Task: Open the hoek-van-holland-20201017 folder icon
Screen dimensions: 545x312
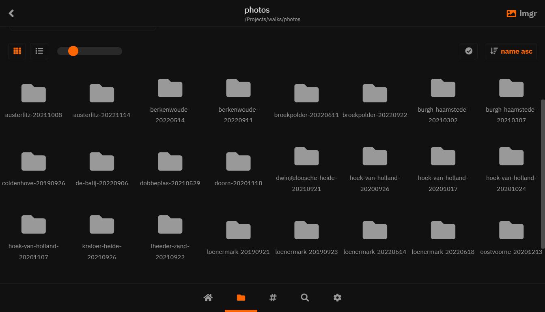Action: pyautogui.click(x=443, y=156)
